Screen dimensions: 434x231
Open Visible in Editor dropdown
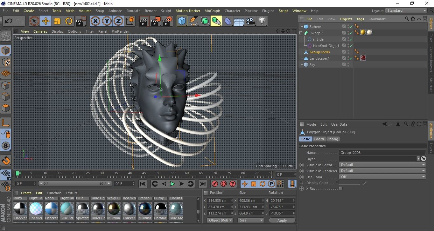(x=382, y=165)
